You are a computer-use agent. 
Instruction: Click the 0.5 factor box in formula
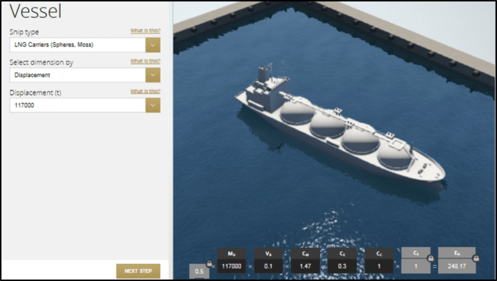(199, 271)
